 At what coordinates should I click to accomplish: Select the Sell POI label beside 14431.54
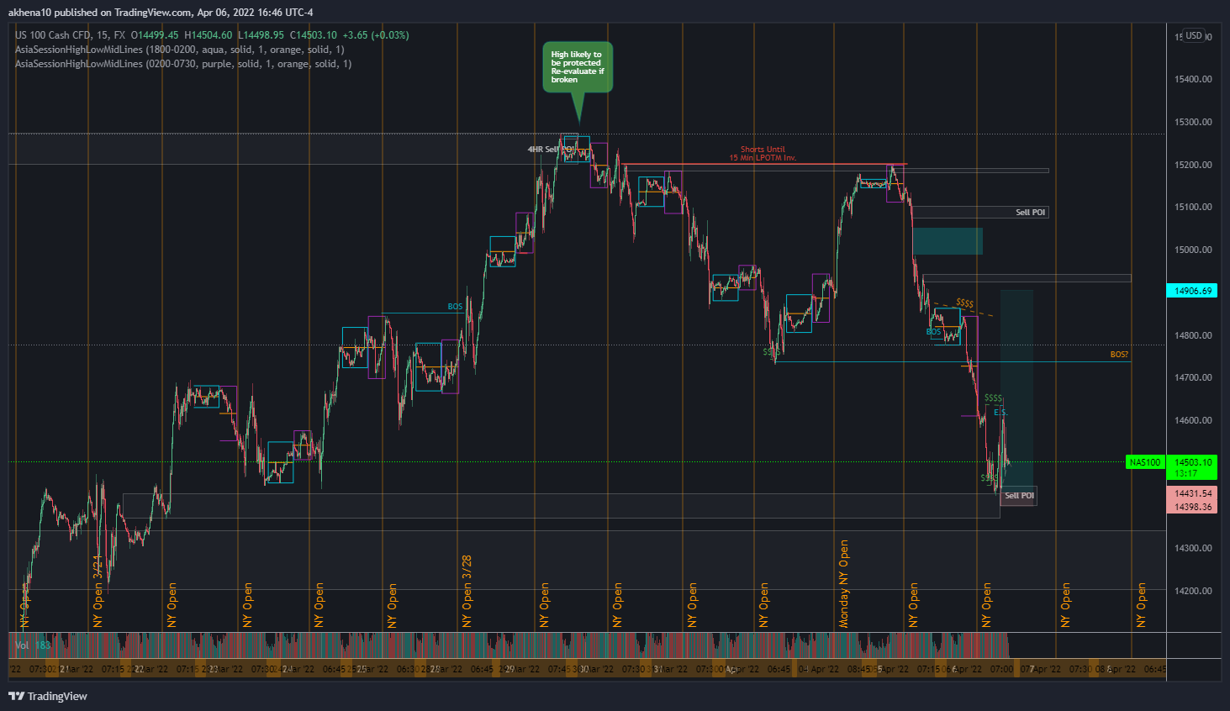1019,496
